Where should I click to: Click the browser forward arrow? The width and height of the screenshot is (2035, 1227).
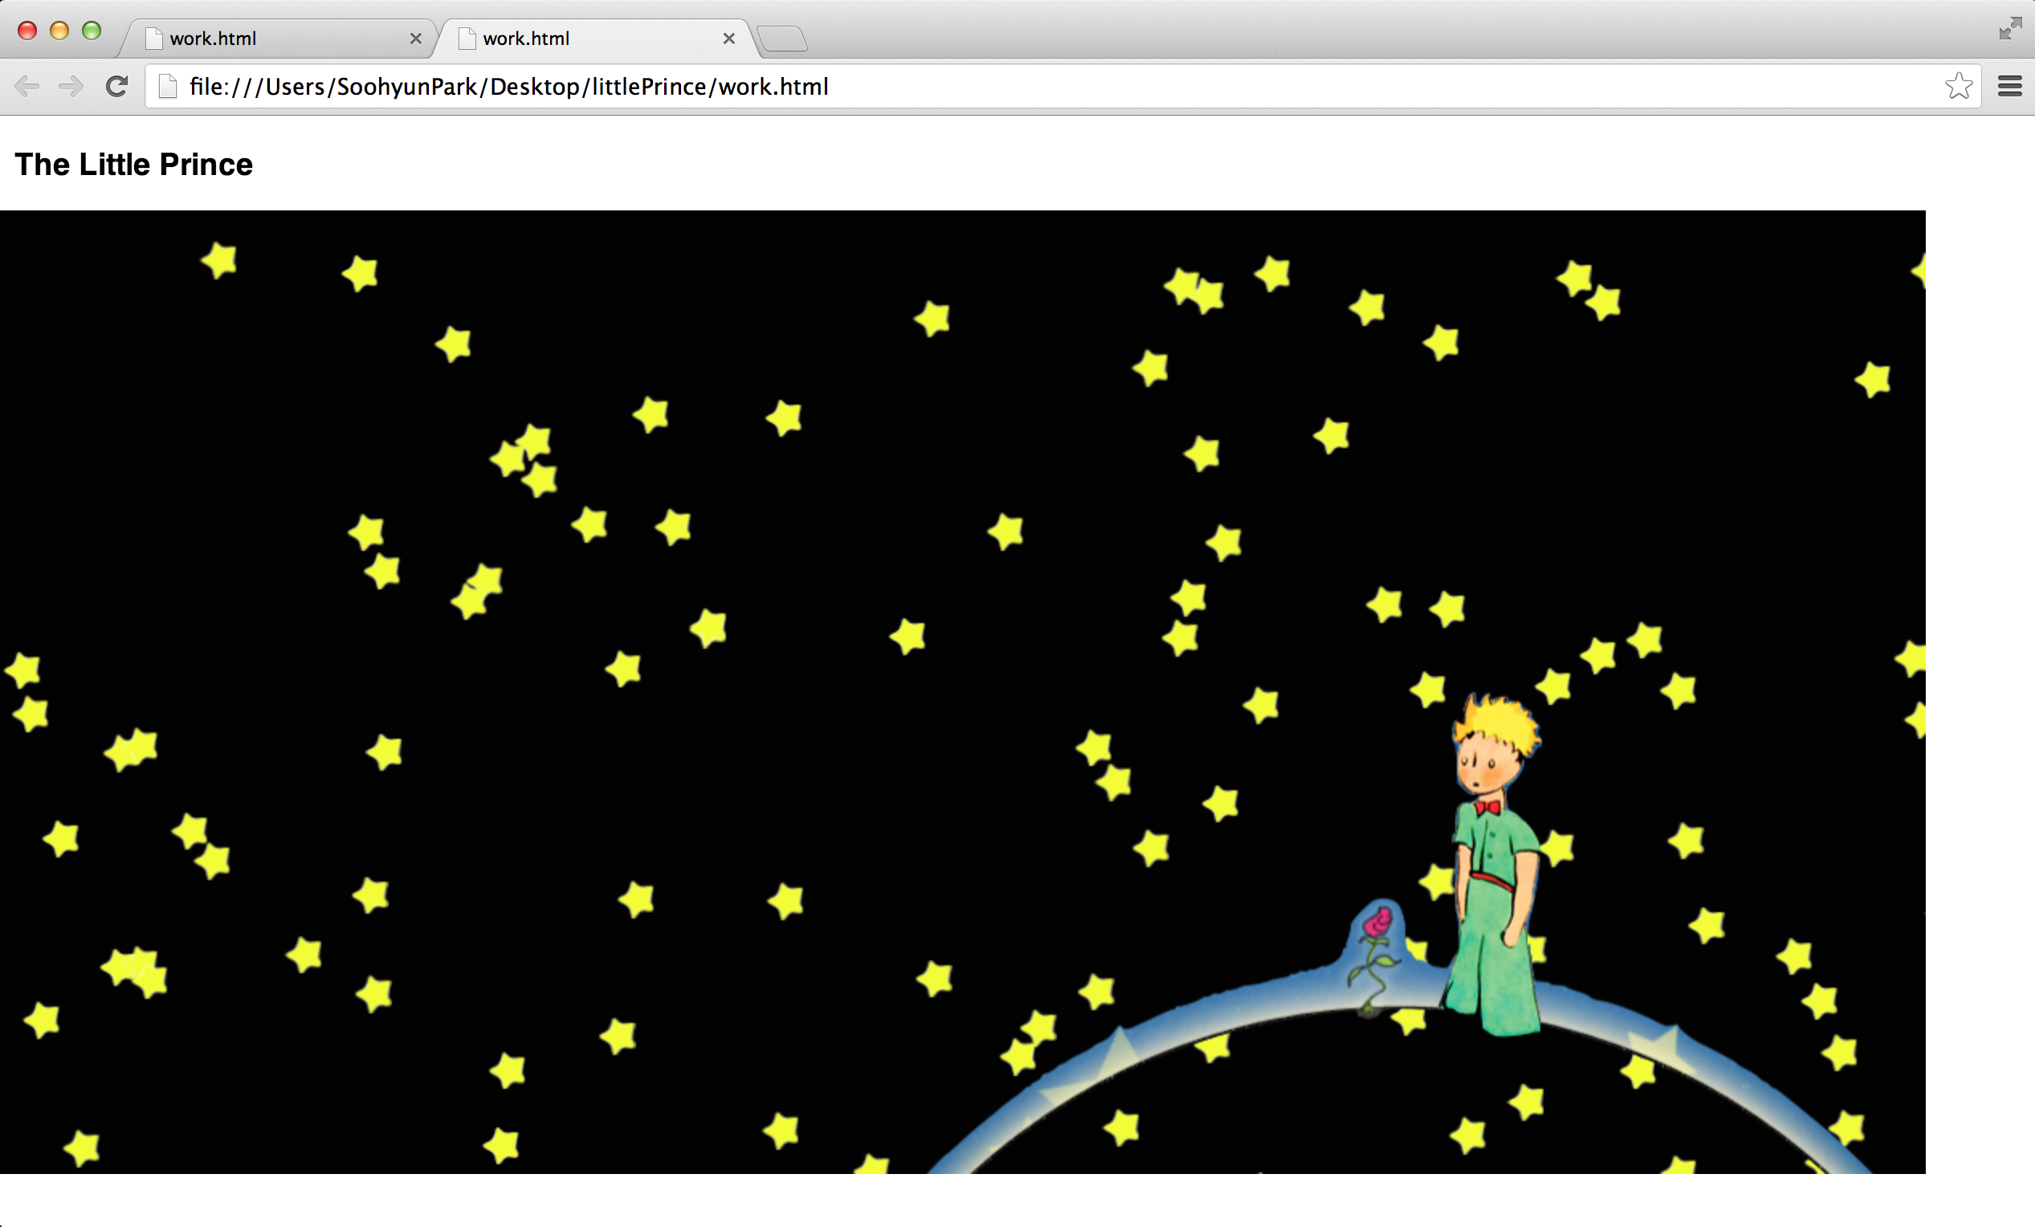[71, 86]
